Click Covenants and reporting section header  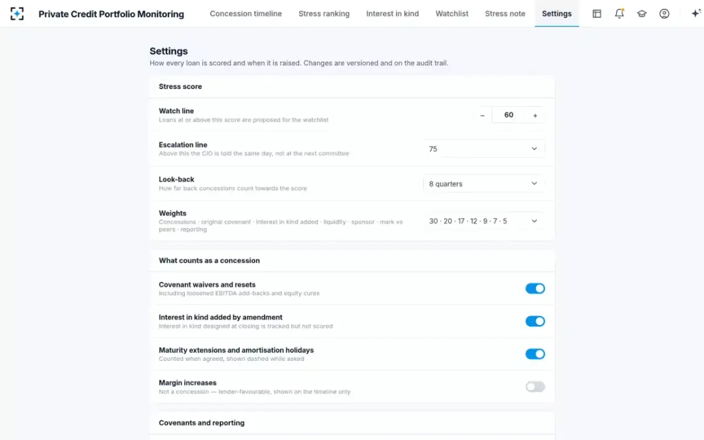201,423
